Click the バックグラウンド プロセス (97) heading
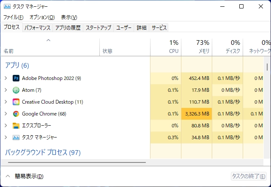The height and width of the screenshot is (187, 271). tap(43, 152)
